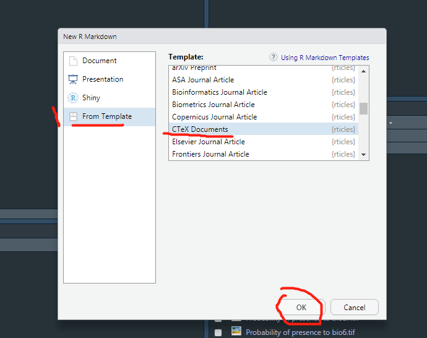Dismiss dialog with Cancel button
The width and height of the screenshot is (427, 338).
(x=355, y=308)
